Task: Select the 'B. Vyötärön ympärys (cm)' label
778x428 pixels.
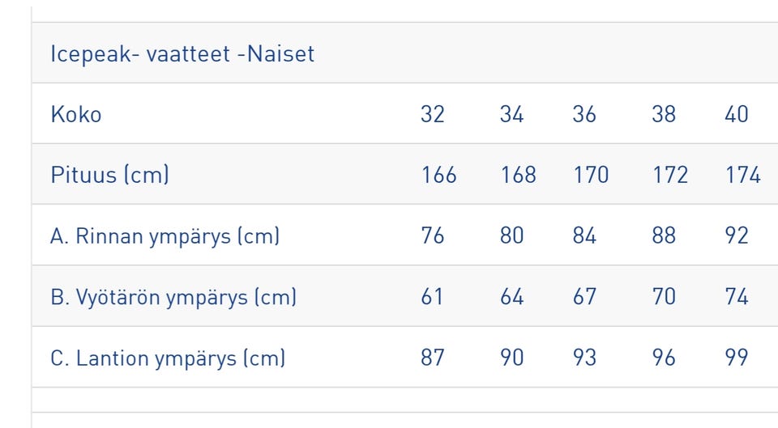Action: tap(173, 297)
